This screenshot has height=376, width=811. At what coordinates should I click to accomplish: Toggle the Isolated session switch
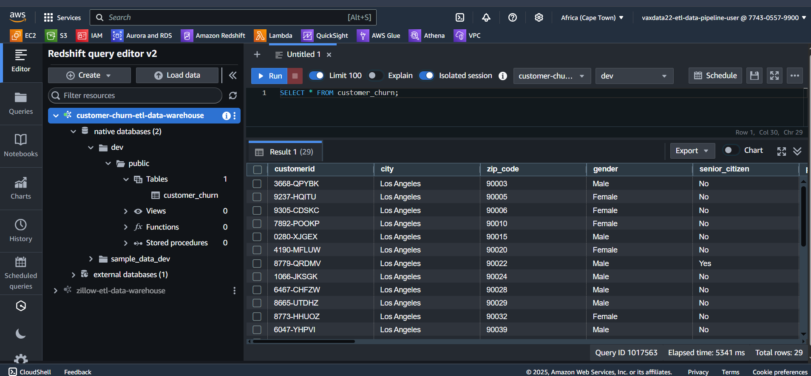click(426, 76)
